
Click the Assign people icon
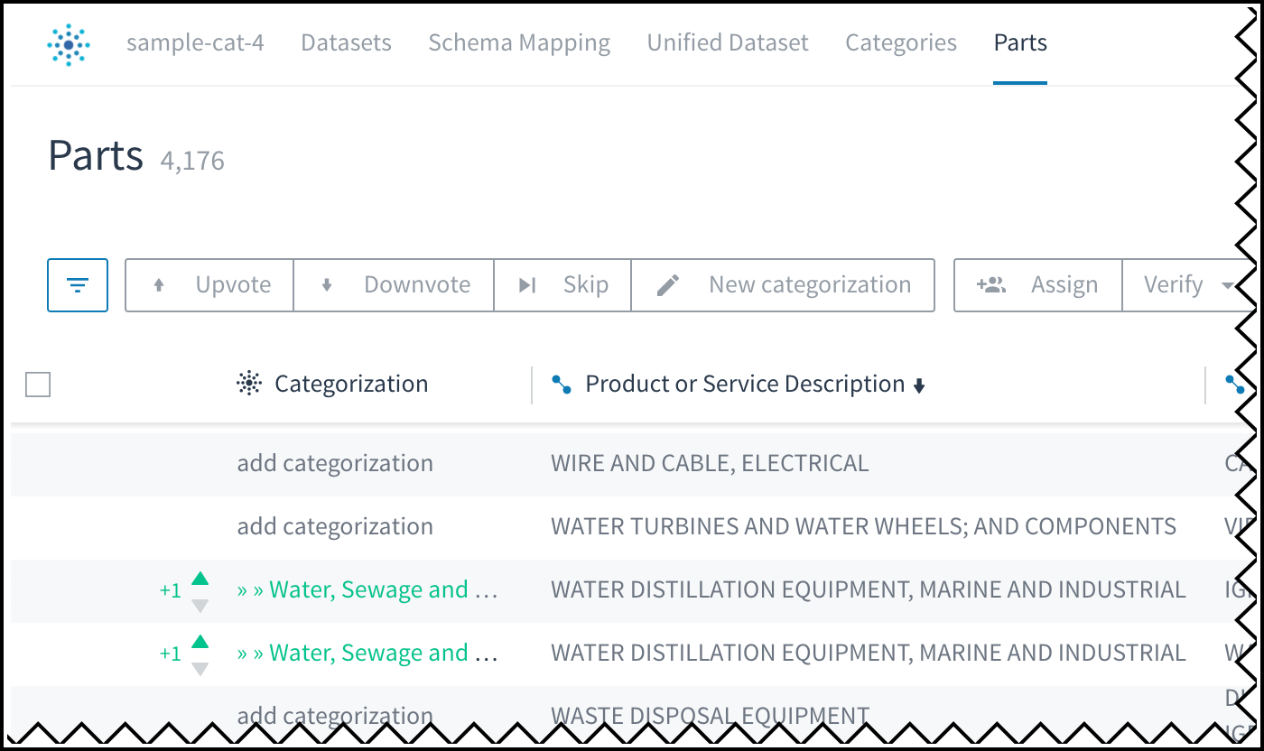[x=991, y=285]
